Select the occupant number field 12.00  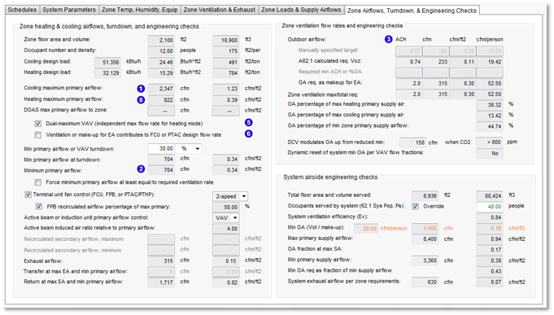click(161, 51)
